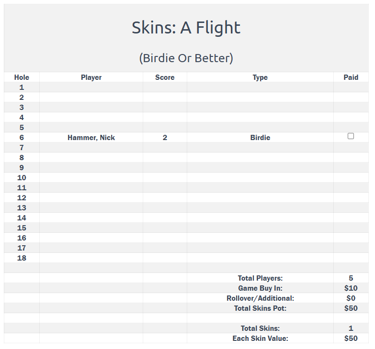Screen dimensions: 375x349
Task: Click the Total Skins value 1
Action: tap(351, 328)
